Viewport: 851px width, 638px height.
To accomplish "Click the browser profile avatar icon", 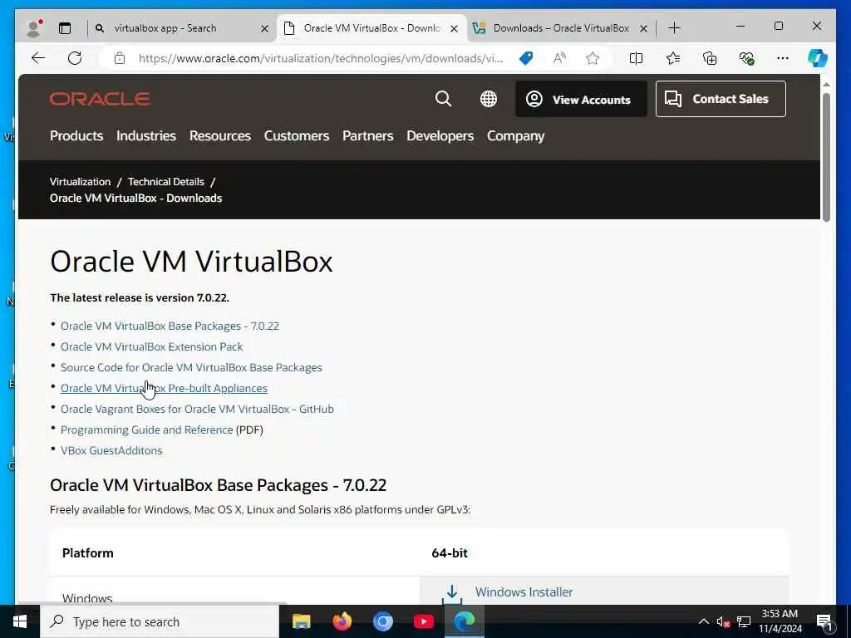I will tap(34, 28).
